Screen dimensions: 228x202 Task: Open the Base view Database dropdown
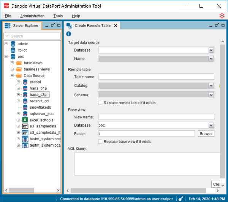[211, 125]
